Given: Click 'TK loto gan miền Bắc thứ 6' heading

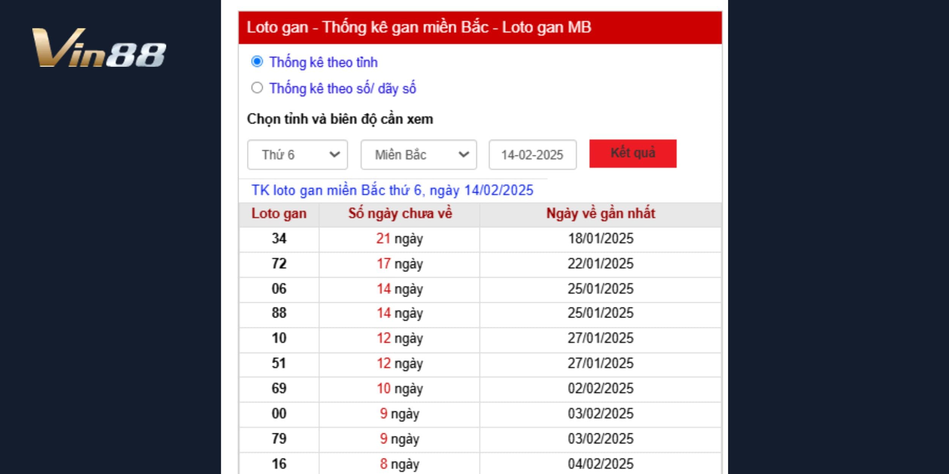Looking at the screenshot, I should click(393, 190).
